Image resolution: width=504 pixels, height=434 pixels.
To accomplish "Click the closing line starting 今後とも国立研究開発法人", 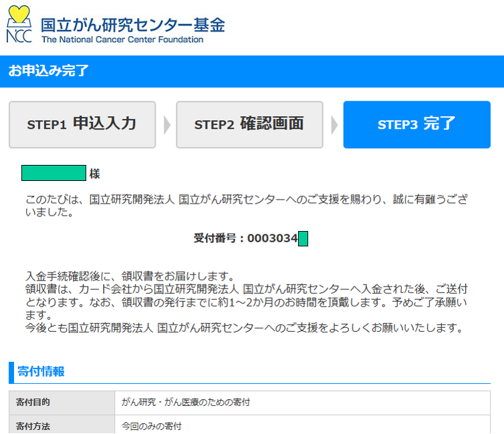I will coord(244,328).
